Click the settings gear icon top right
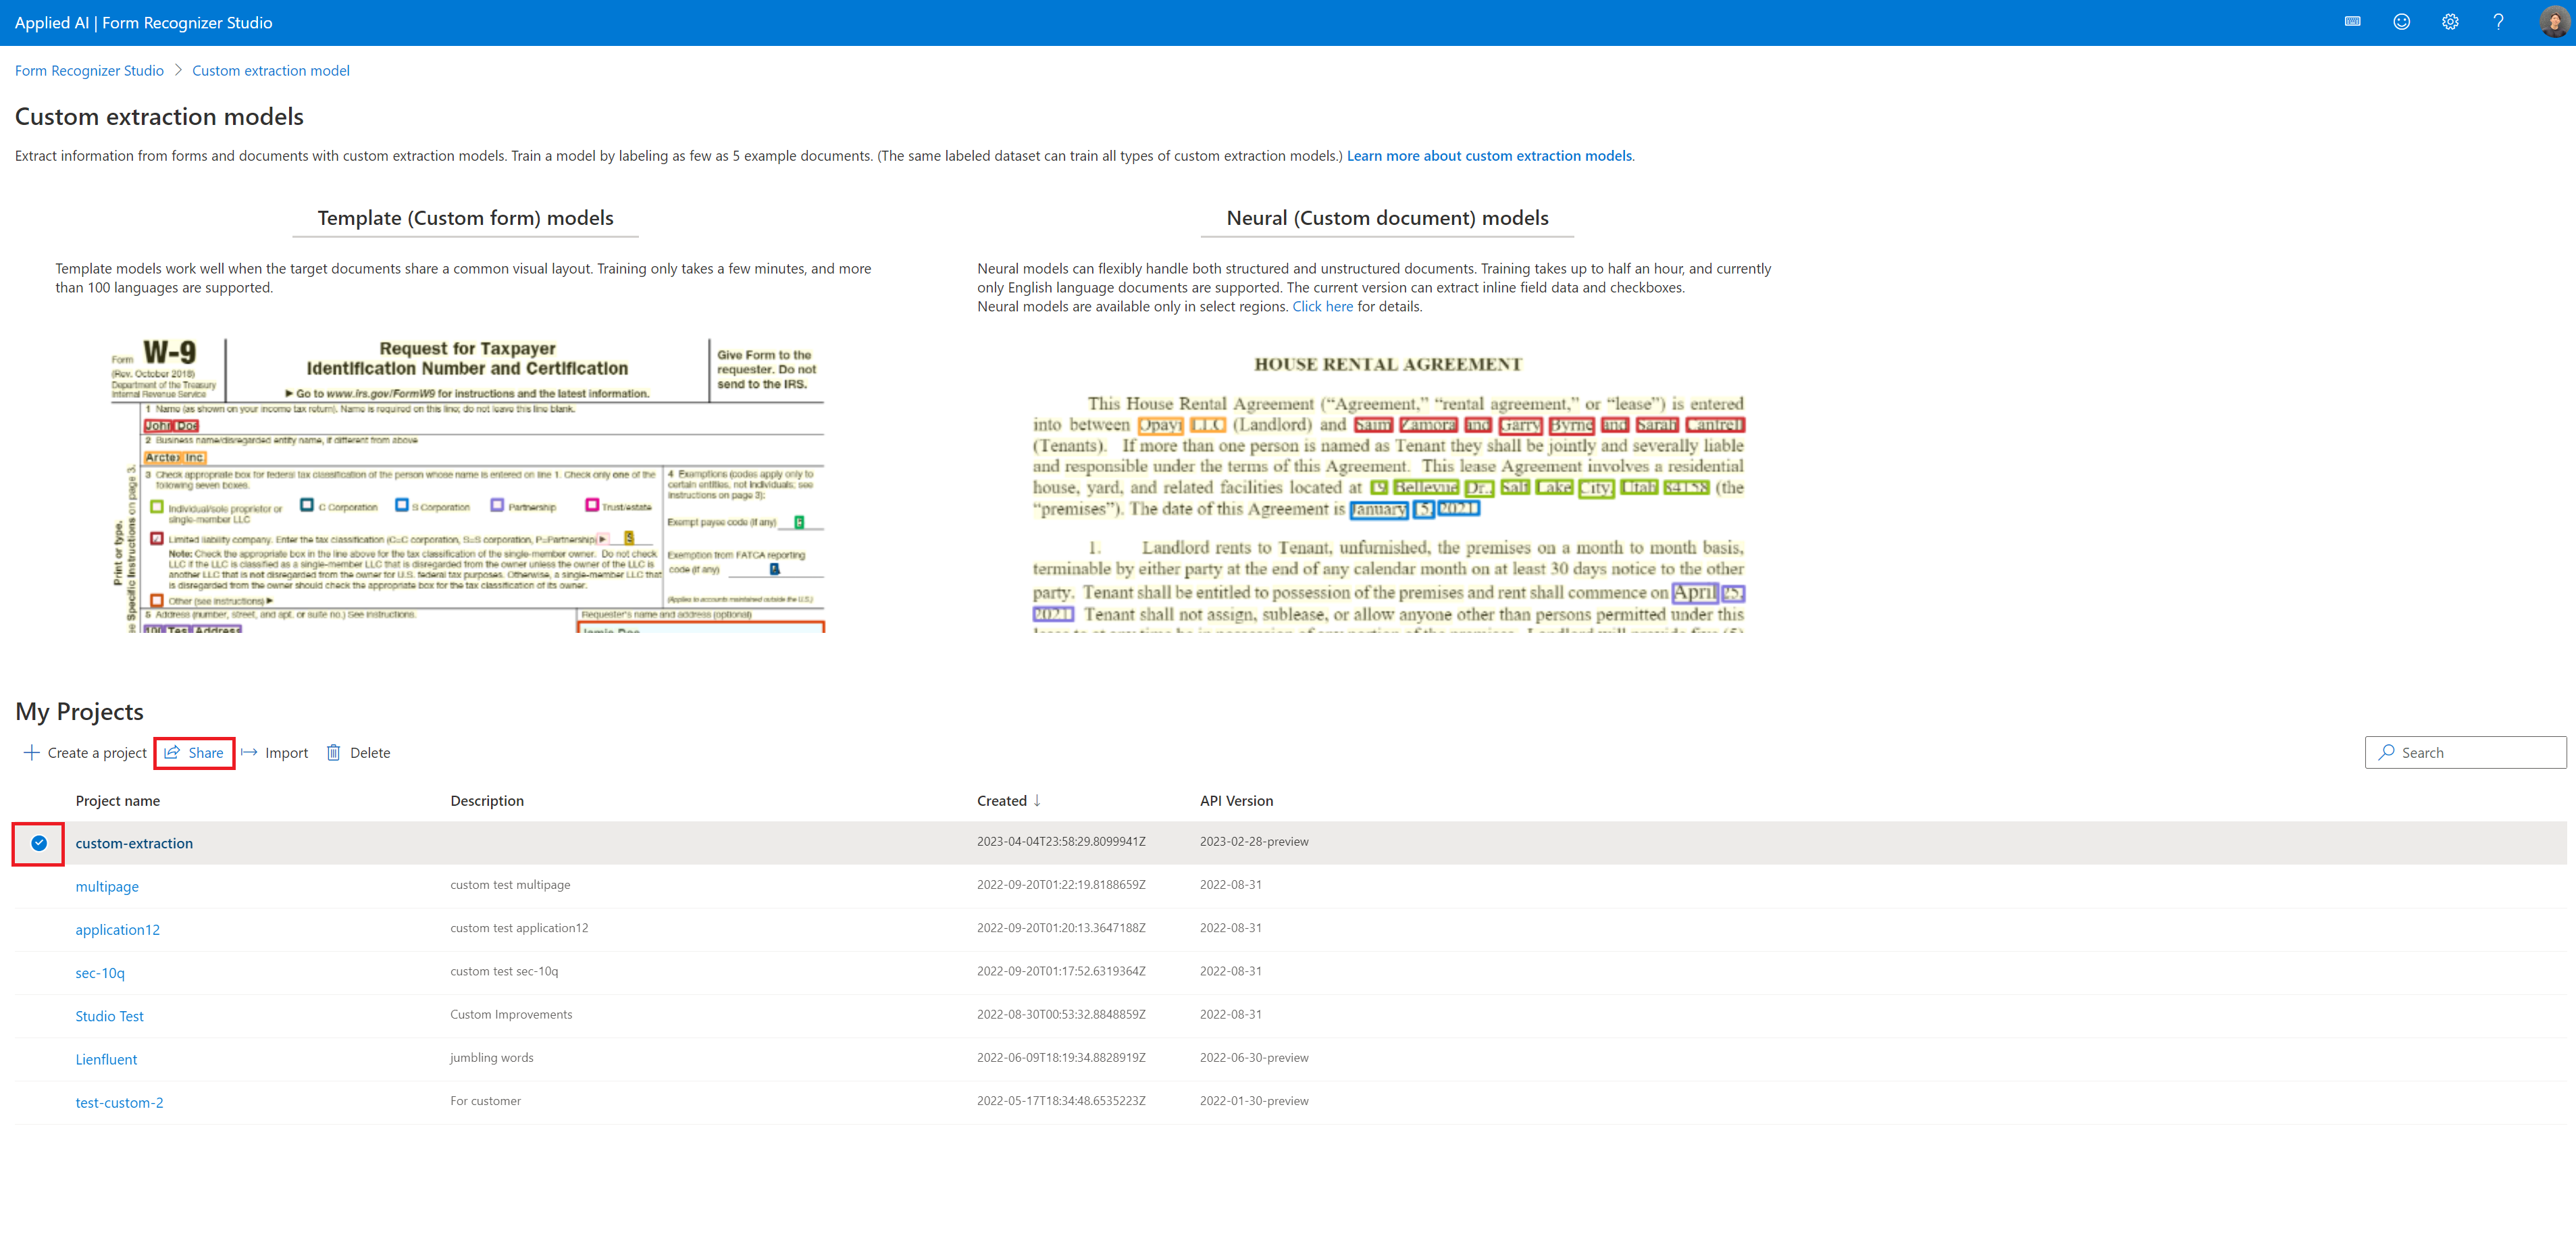This screenshot has width=2576, height=1255. point(2450,22)
